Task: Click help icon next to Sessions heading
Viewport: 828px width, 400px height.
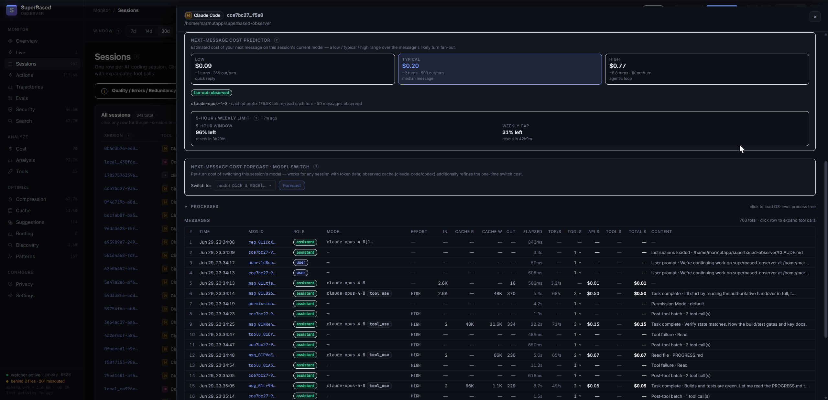Action: 136,57
